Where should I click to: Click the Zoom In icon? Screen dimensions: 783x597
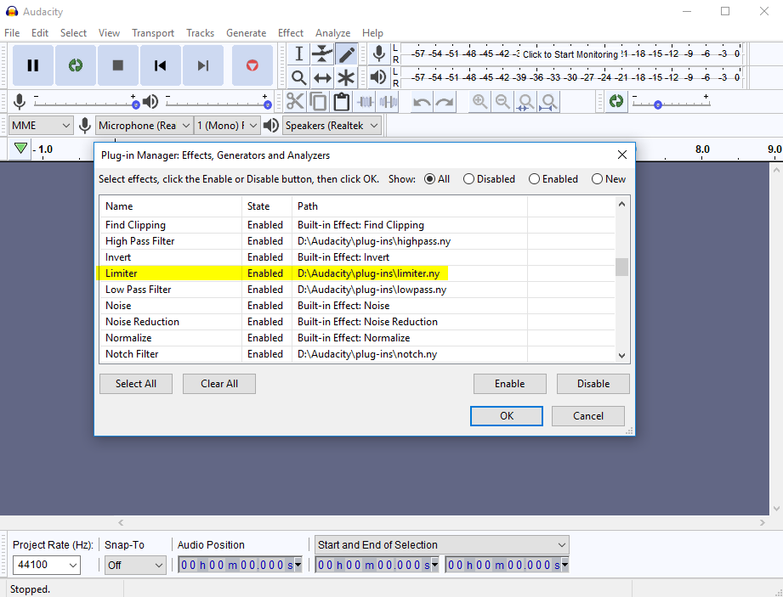coord(479,102)
